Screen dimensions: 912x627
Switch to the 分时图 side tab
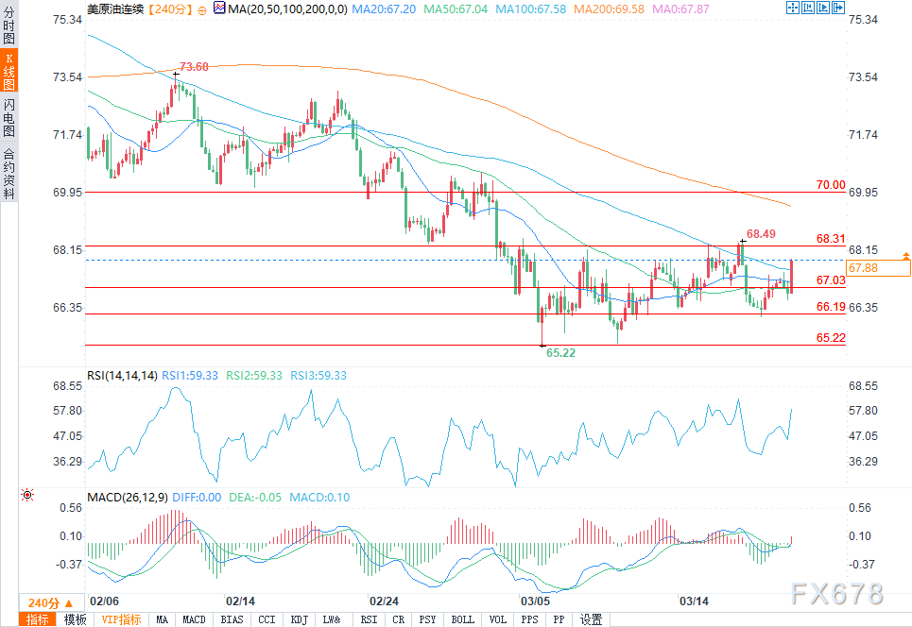coord(9,28)
